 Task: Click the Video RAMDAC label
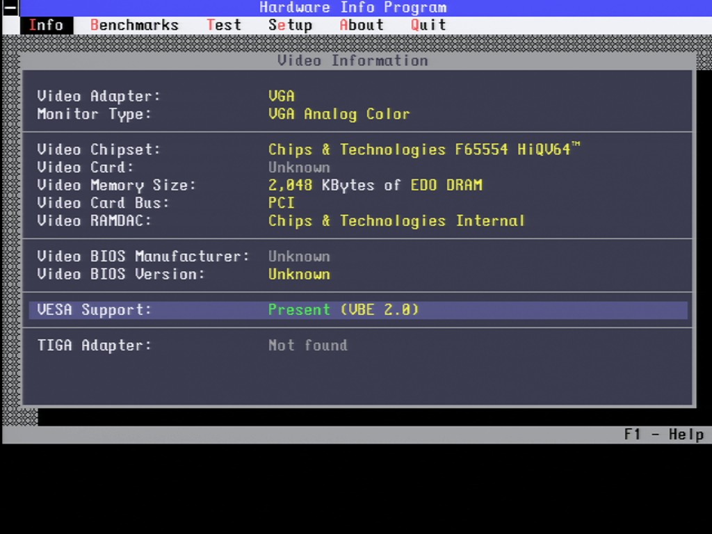95,220
